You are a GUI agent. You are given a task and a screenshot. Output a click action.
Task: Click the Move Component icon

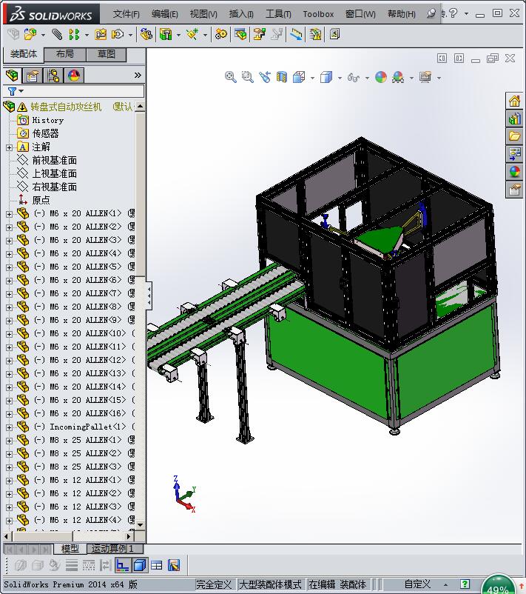coord(118,35)
